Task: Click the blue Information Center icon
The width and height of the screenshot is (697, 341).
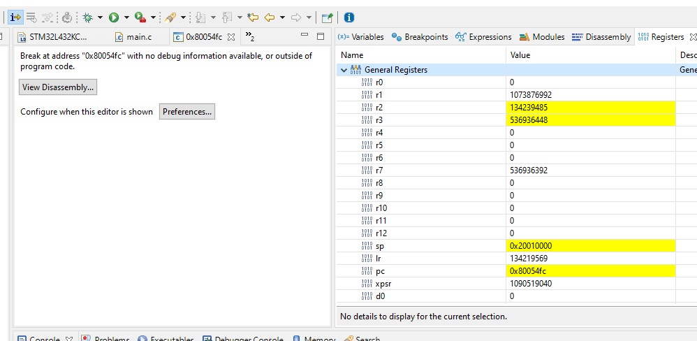Action: 349,17
